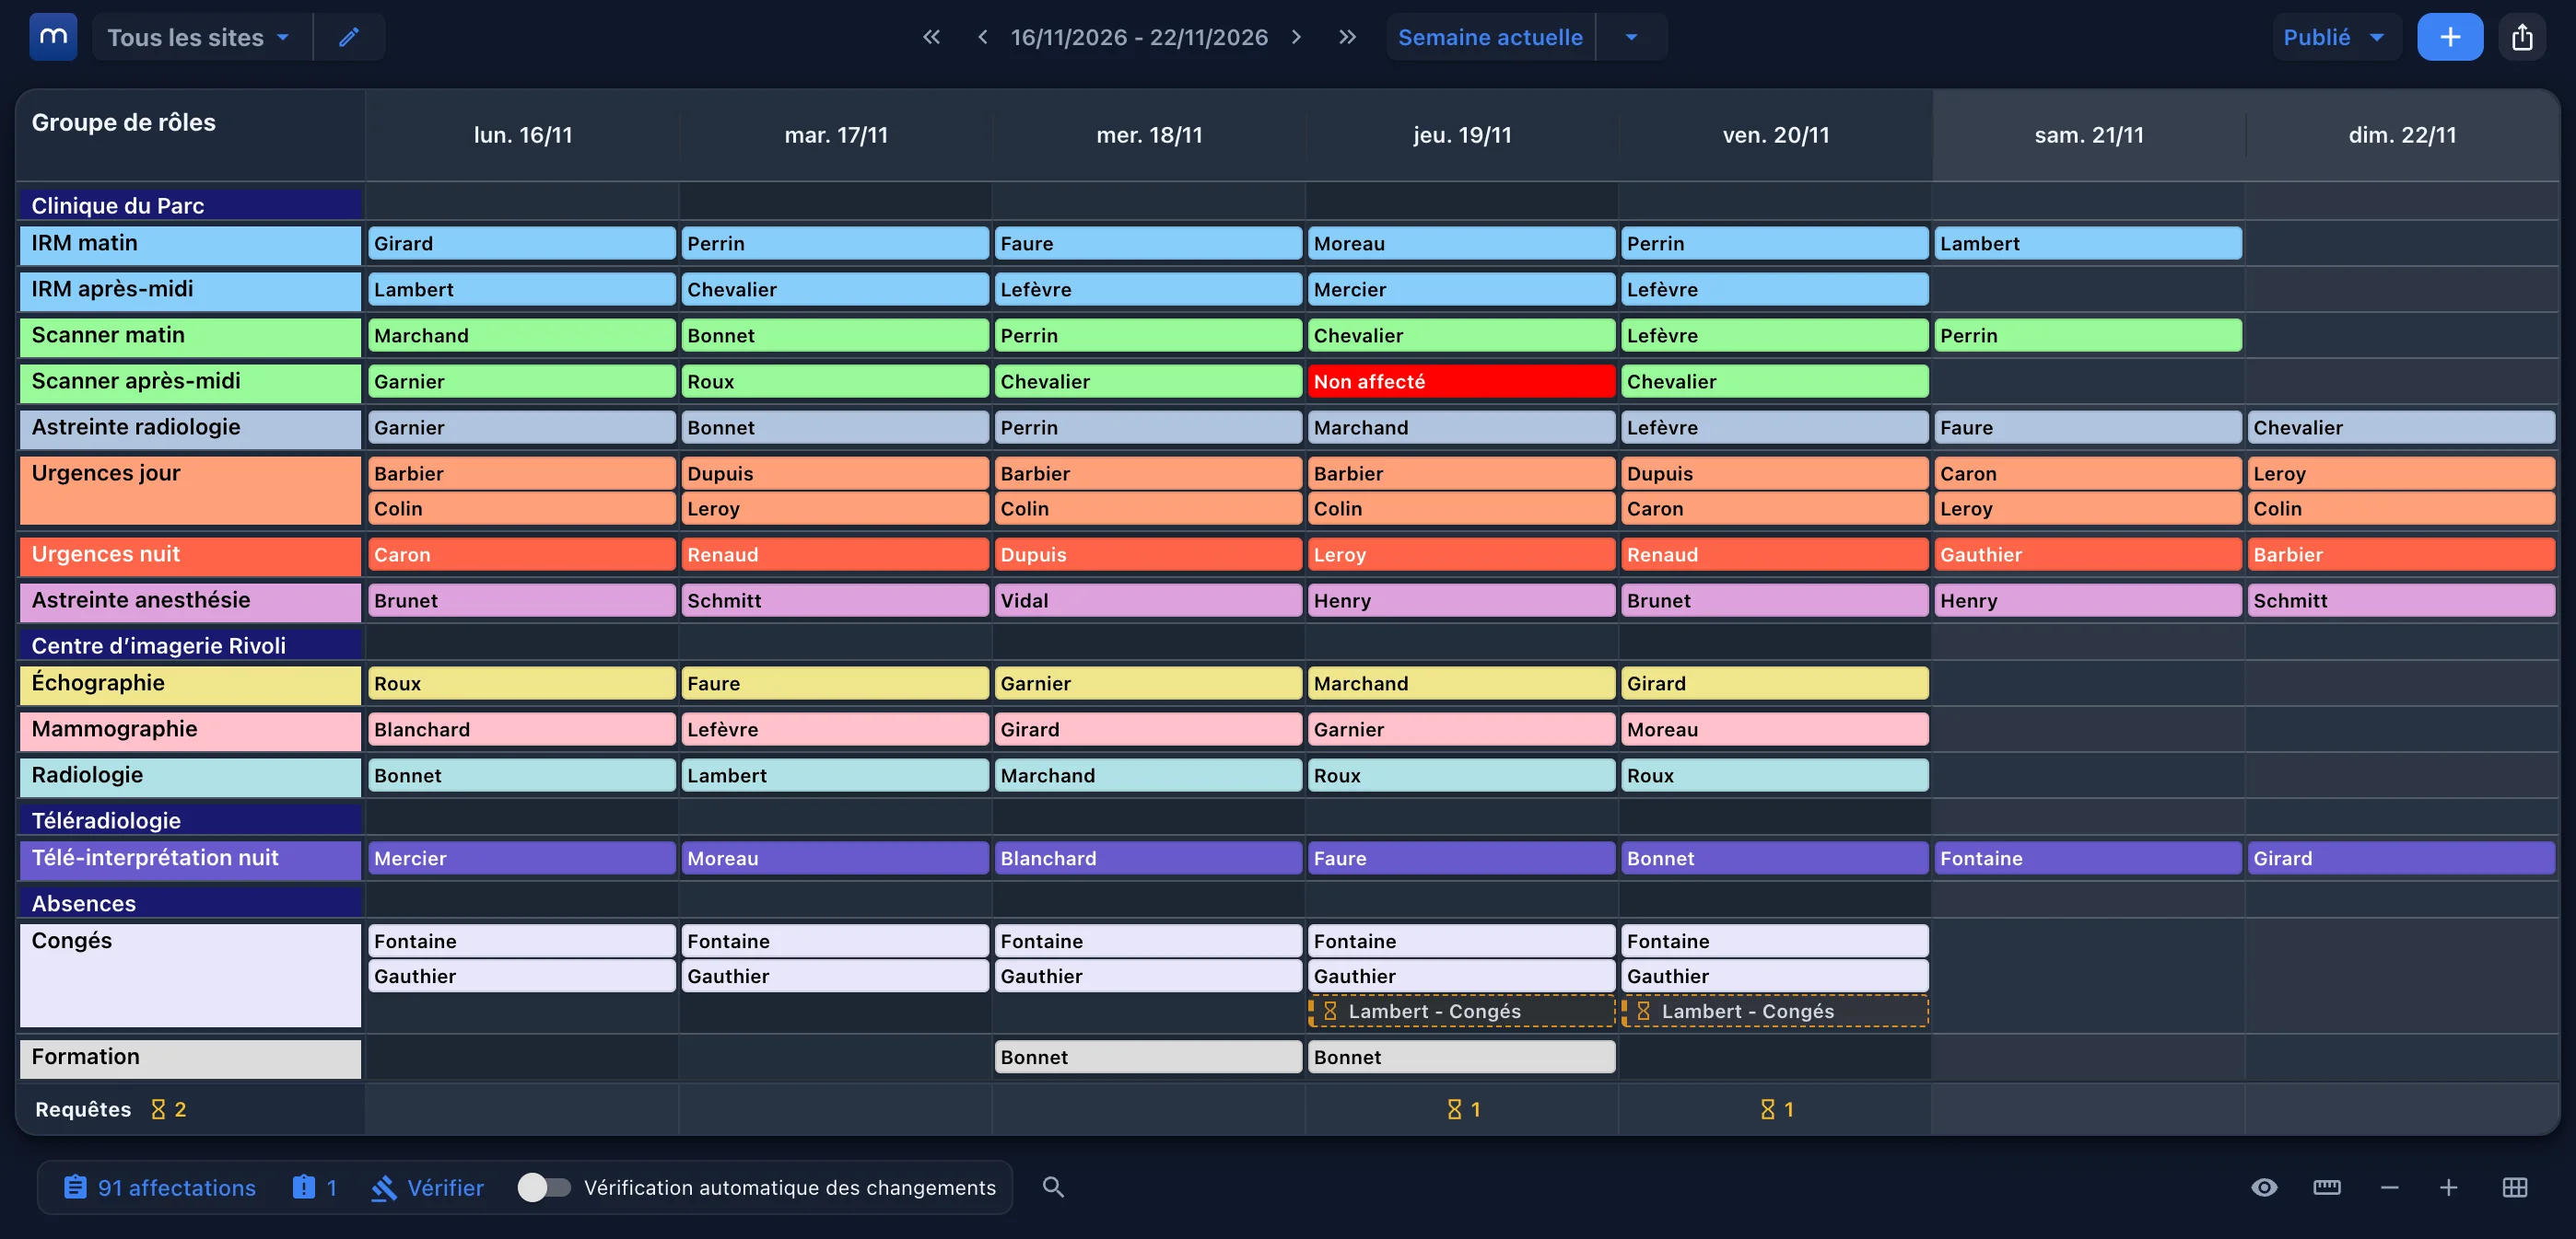The height and width of the screenshot is (1239, 2576).
Task: Select Gauthier in Urgences nuit Saturday
Action: [x=2087, y=553]
